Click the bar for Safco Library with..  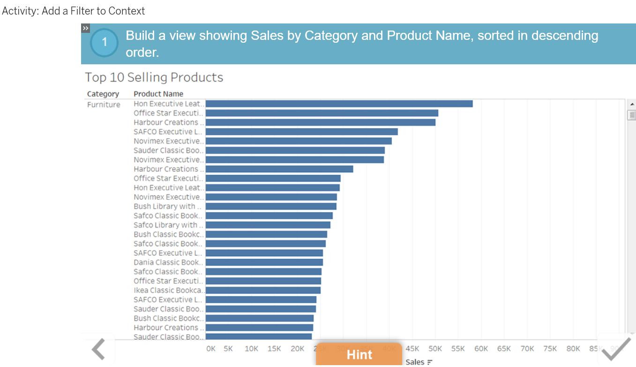coord(268,225)
